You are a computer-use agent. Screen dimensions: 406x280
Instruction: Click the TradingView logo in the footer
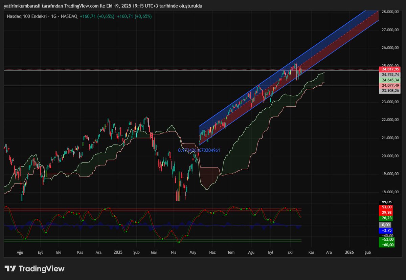coord(34,269)
